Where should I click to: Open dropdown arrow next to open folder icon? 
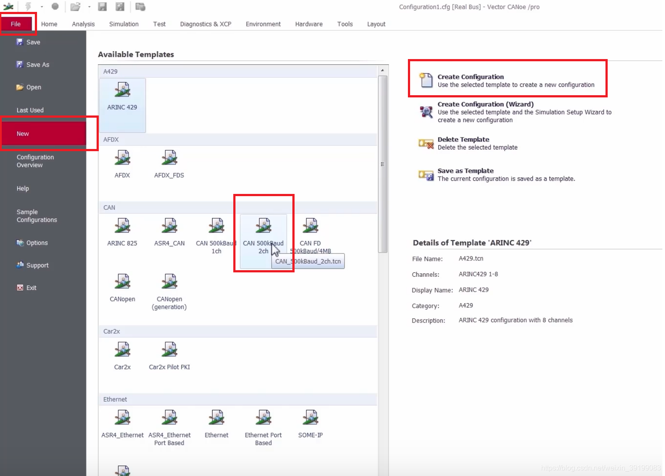tap(89, 7)
